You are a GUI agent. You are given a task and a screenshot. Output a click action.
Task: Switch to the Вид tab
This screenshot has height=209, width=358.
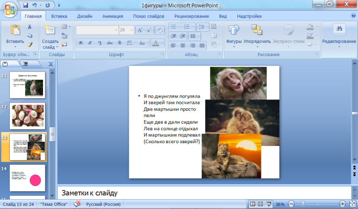[223, 16]
